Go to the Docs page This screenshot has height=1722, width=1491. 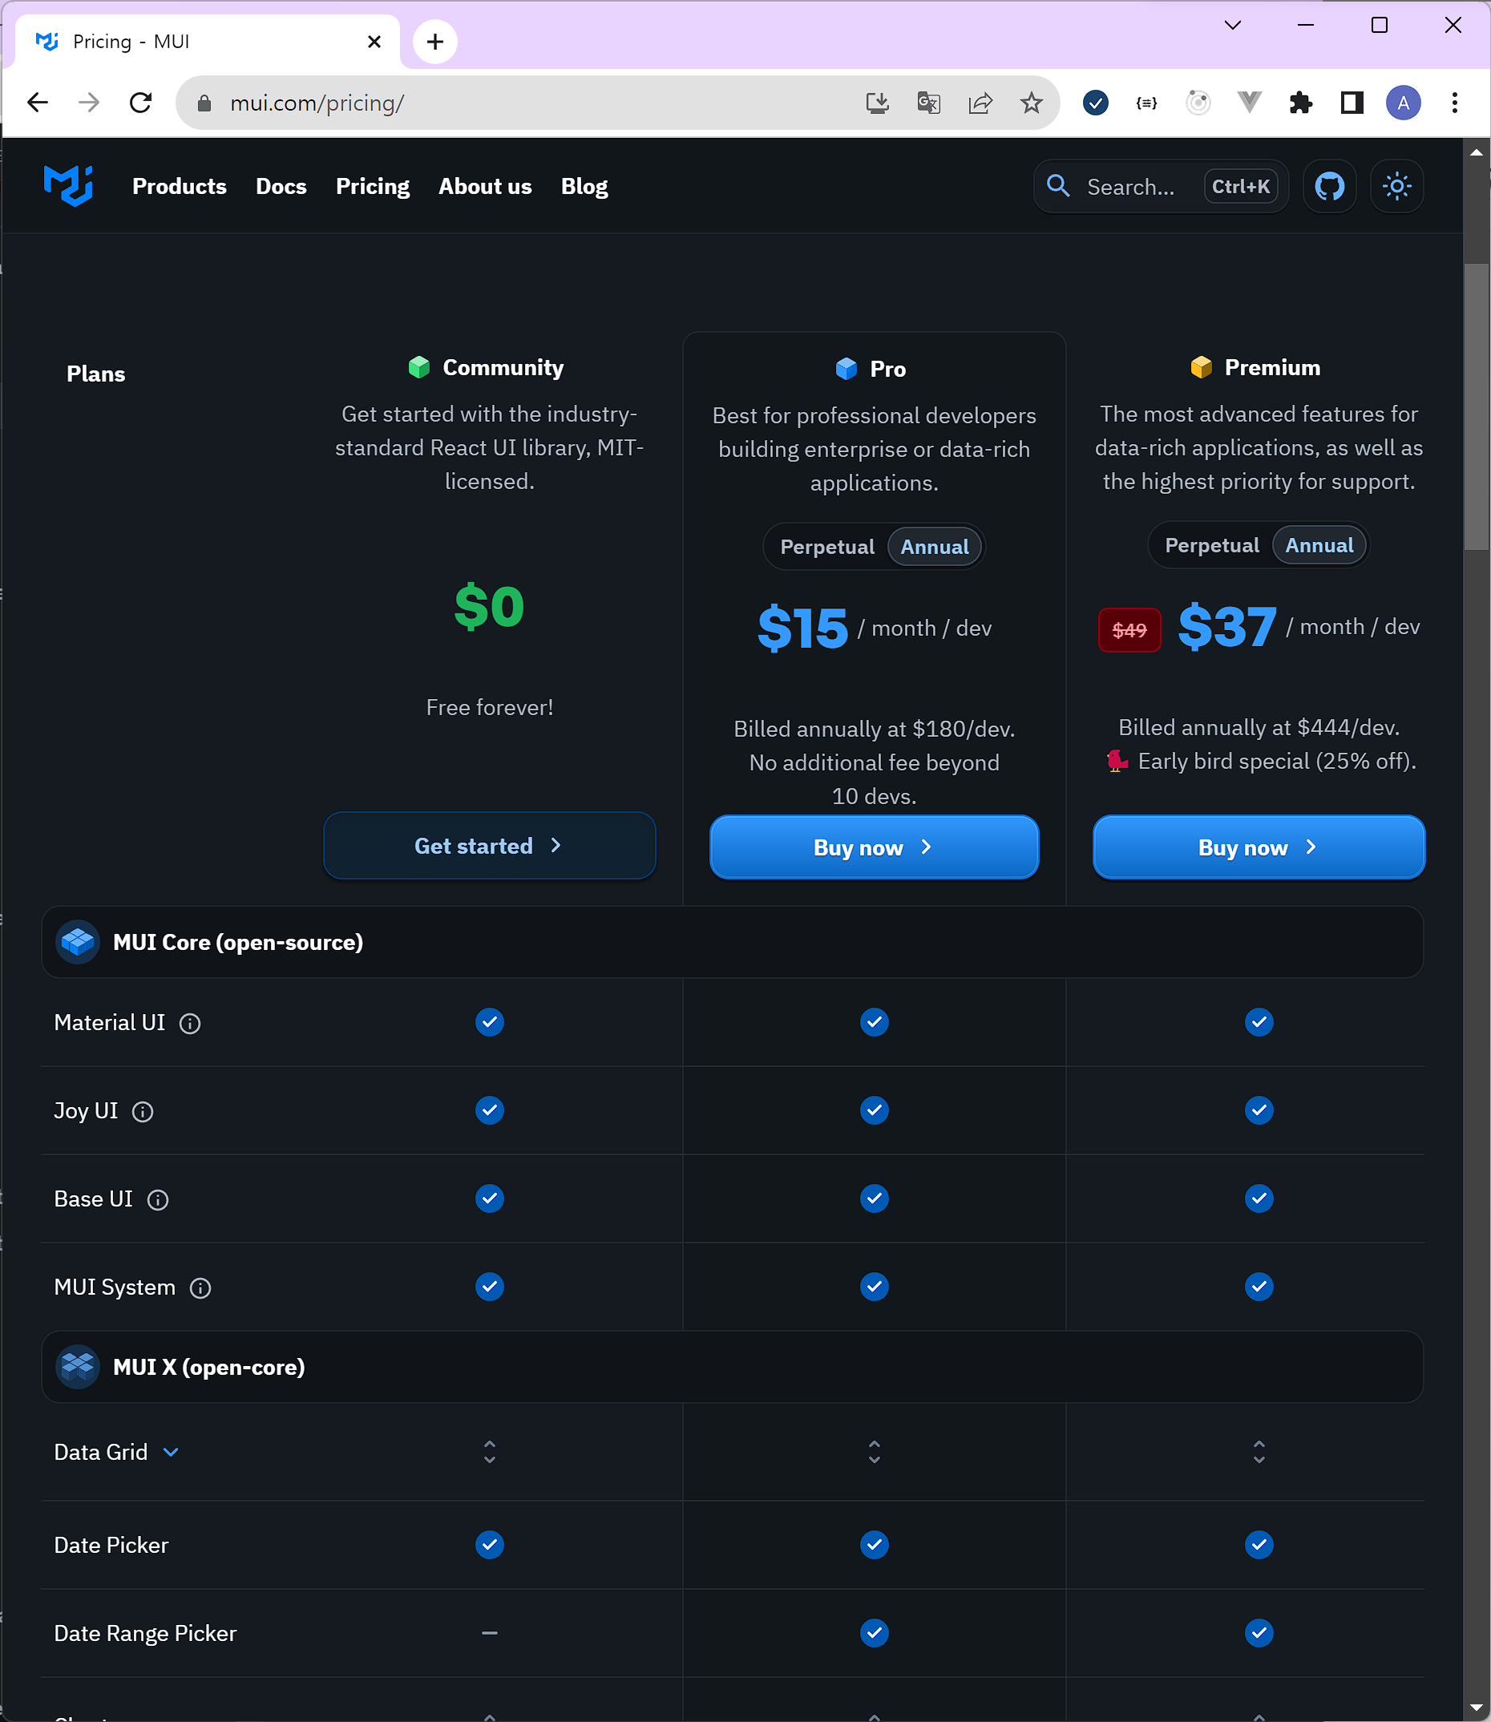(x=281, y=186)
